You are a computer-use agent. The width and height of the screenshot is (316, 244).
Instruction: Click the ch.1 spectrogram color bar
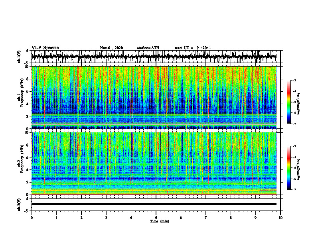[289, 102]
